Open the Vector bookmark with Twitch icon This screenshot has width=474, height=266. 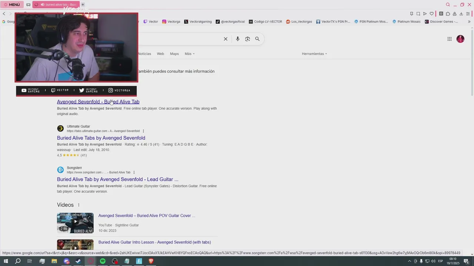(x=151, y=21)
